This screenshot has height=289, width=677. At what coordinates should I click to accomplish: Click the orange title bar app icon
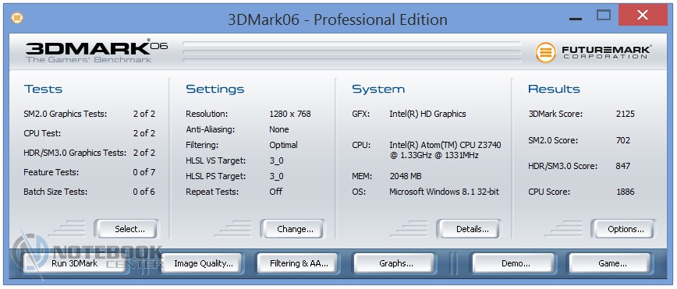17,18
